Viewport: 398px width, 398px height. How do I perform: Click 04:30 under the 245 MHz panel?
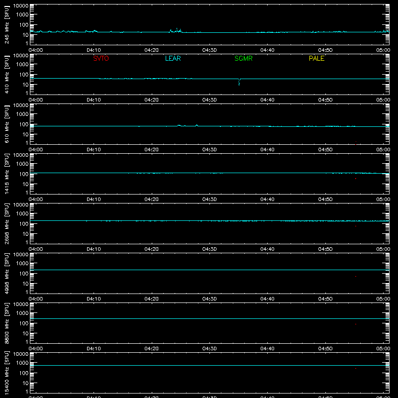pos(209,50)
